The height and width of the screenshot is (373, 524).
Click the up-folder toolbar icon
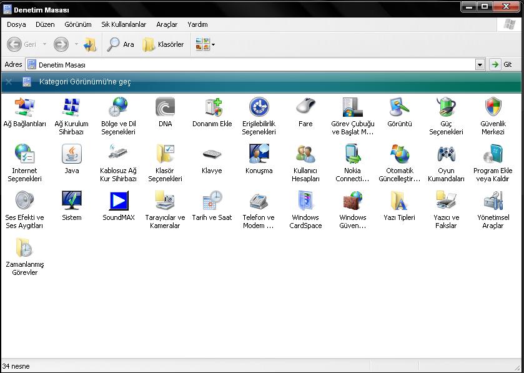point(91,44)
